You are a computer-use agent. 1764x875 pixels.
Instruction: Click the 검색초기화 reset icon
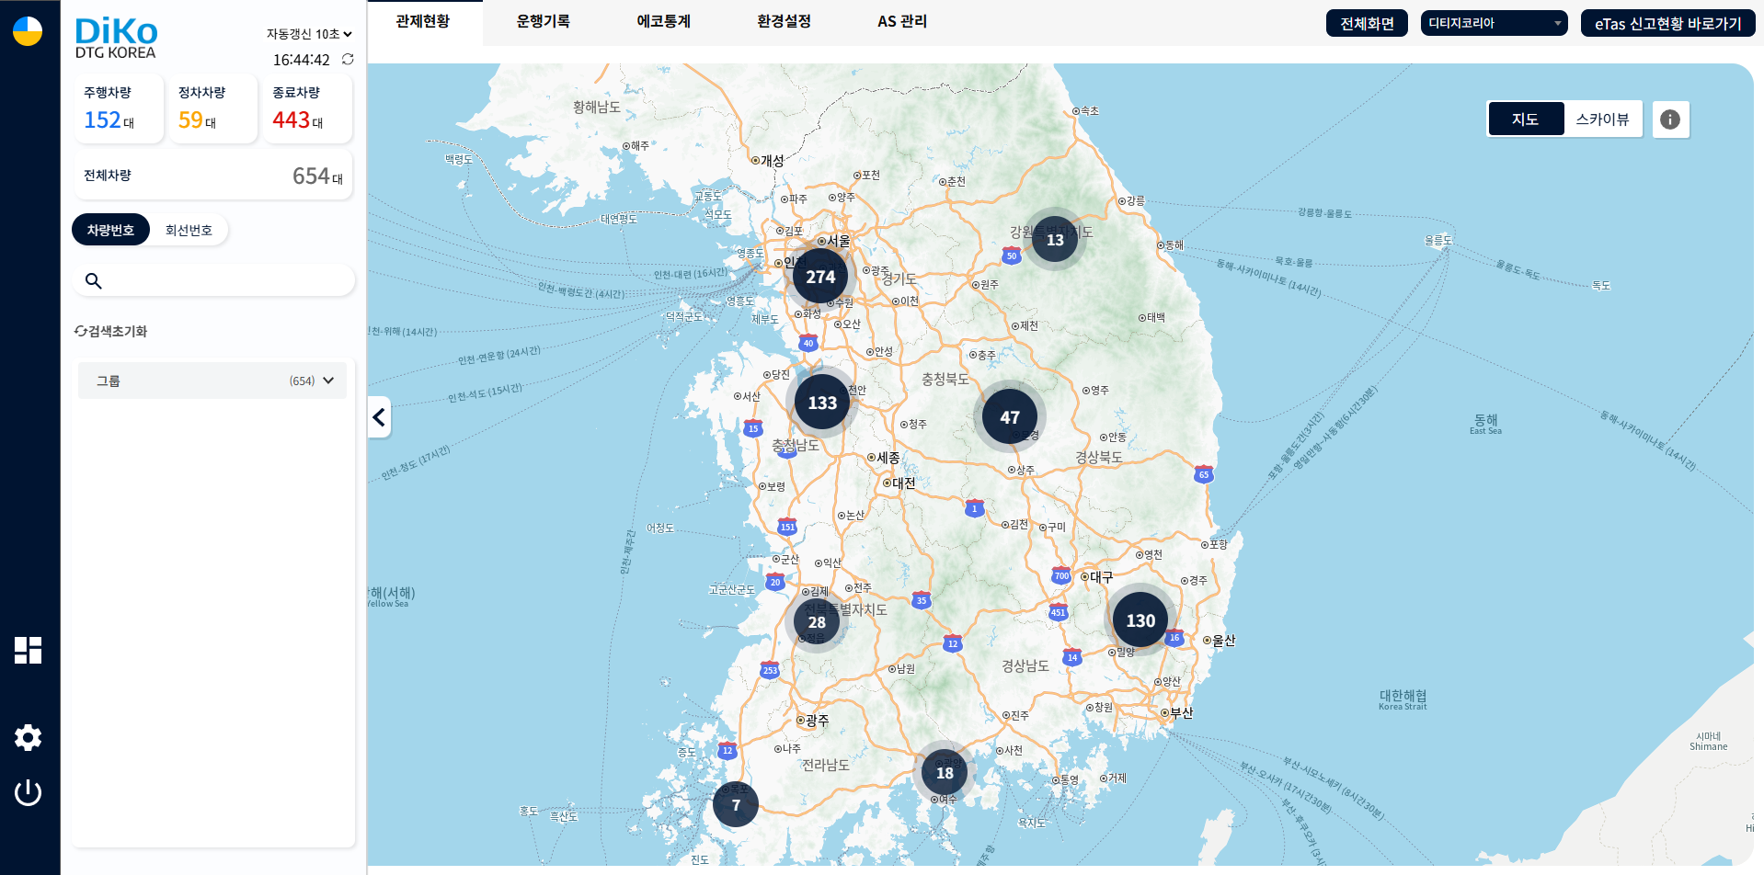pyautogui.click(x=81, y=332)
